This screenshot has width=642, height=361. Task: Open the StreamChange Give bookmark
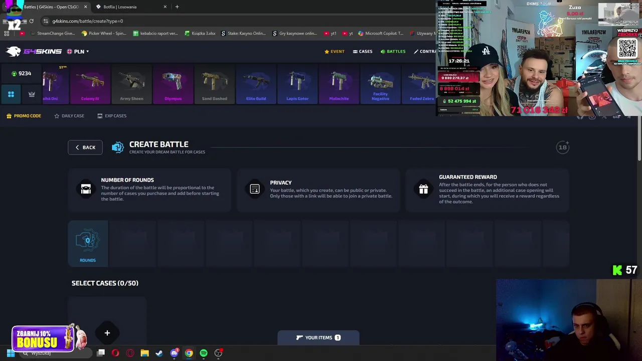52,34
